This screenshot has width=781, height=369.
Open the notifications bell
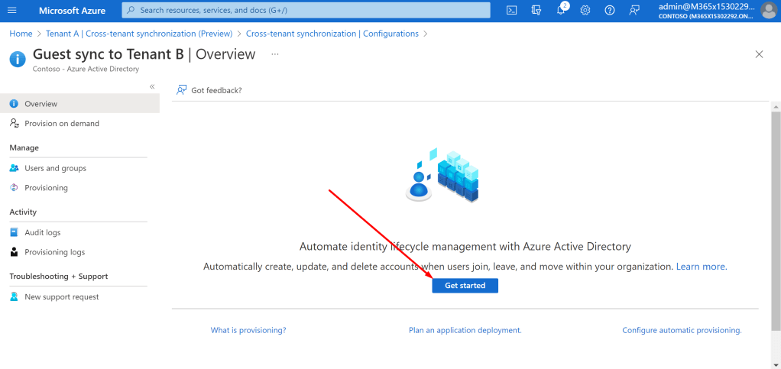point(561,10)
